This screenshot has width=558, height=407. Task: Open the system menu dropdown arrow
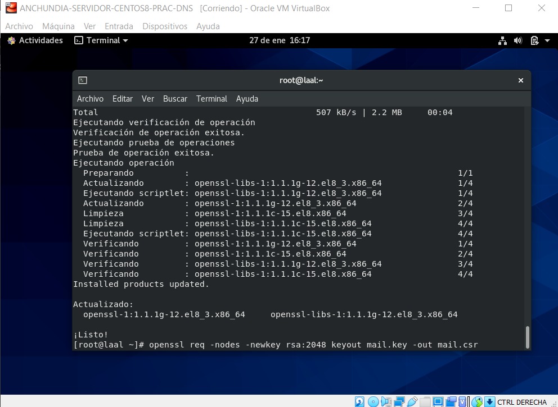click(547, 40)
